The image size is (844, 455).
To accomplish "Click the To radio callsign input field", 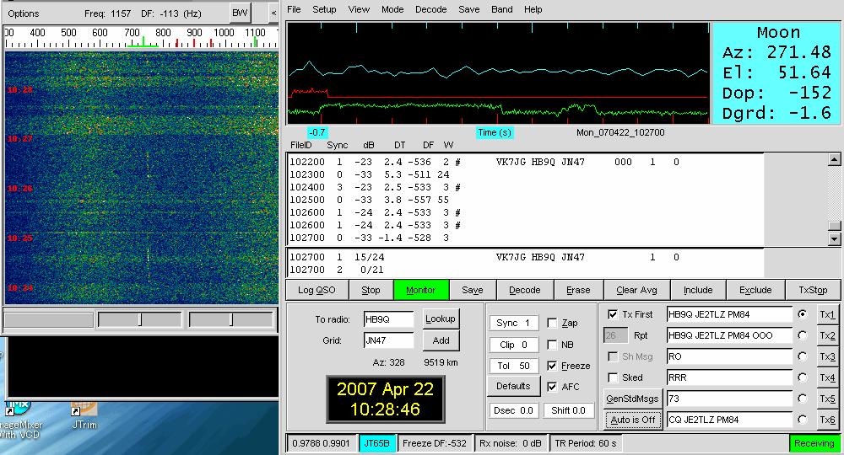I will pyautogui.click(x=388, y=319).
